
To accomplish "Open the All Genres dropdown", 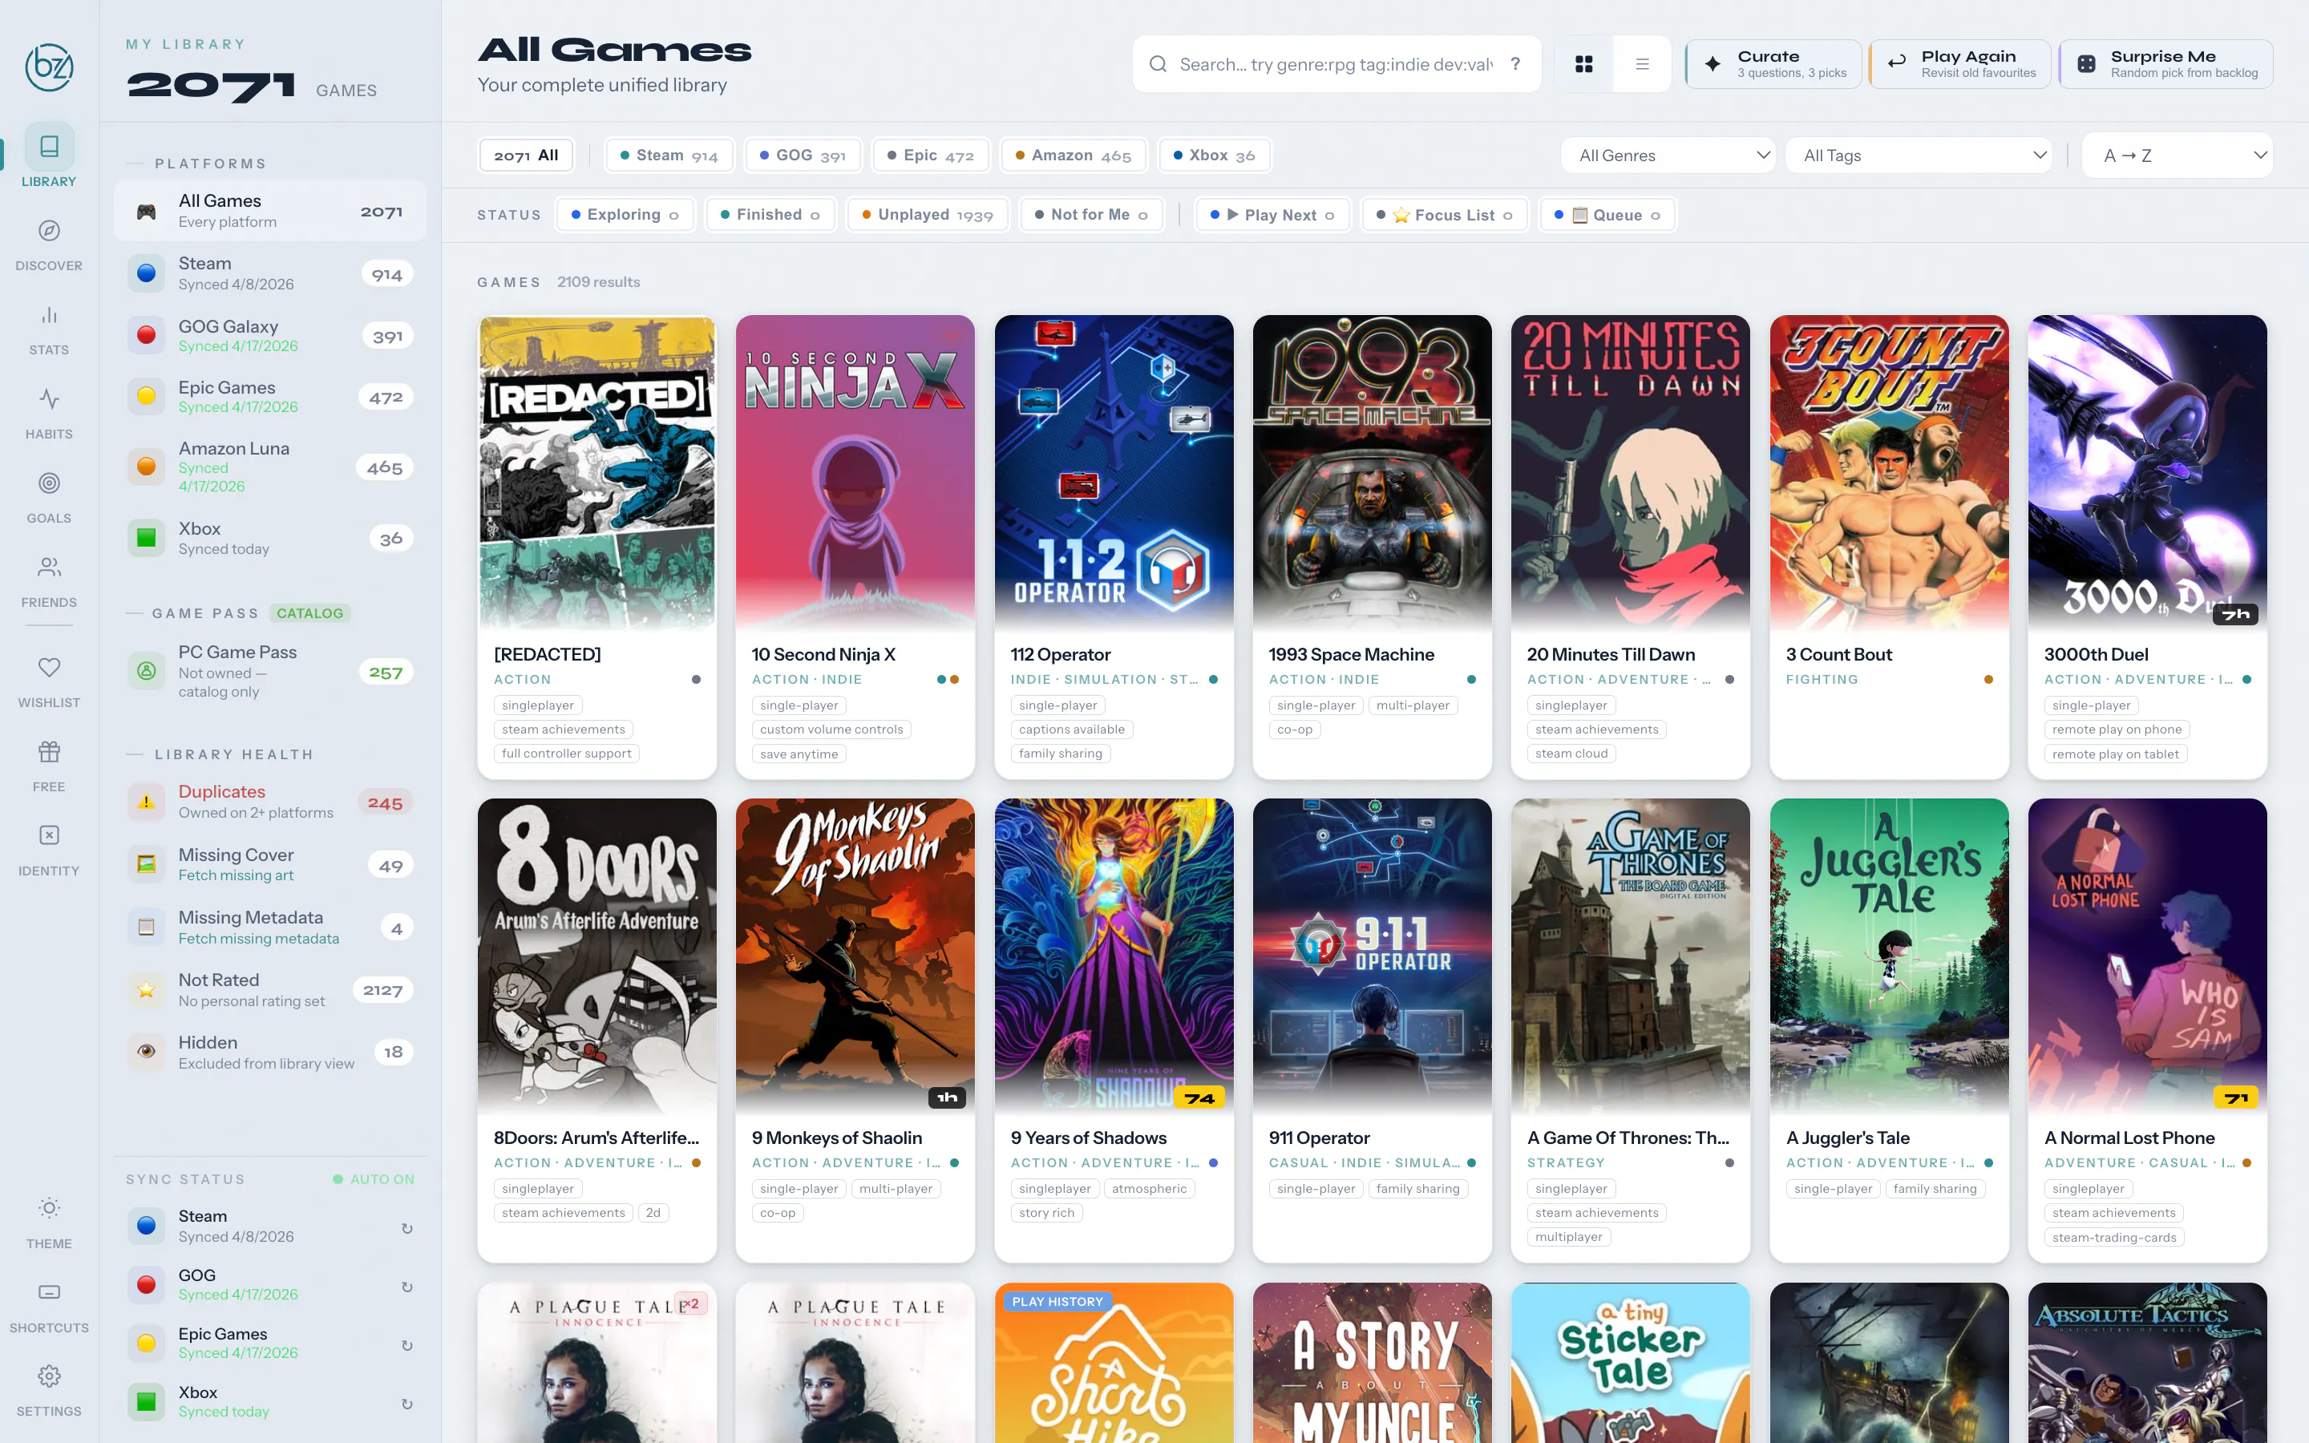I will point(1668,156).
